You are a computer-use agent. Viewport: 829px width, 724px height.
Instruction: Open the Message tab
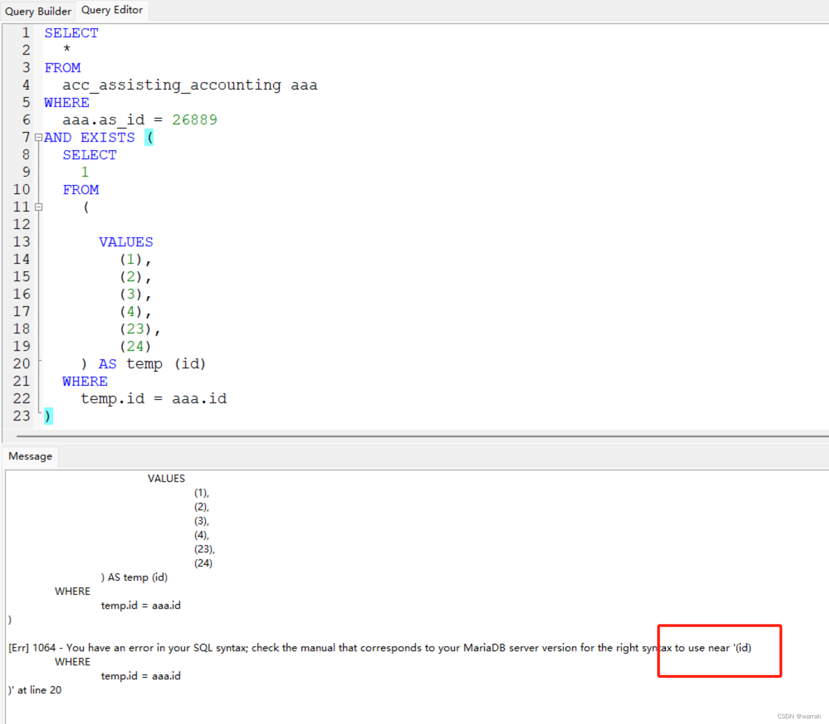click(x=30, y=456)
